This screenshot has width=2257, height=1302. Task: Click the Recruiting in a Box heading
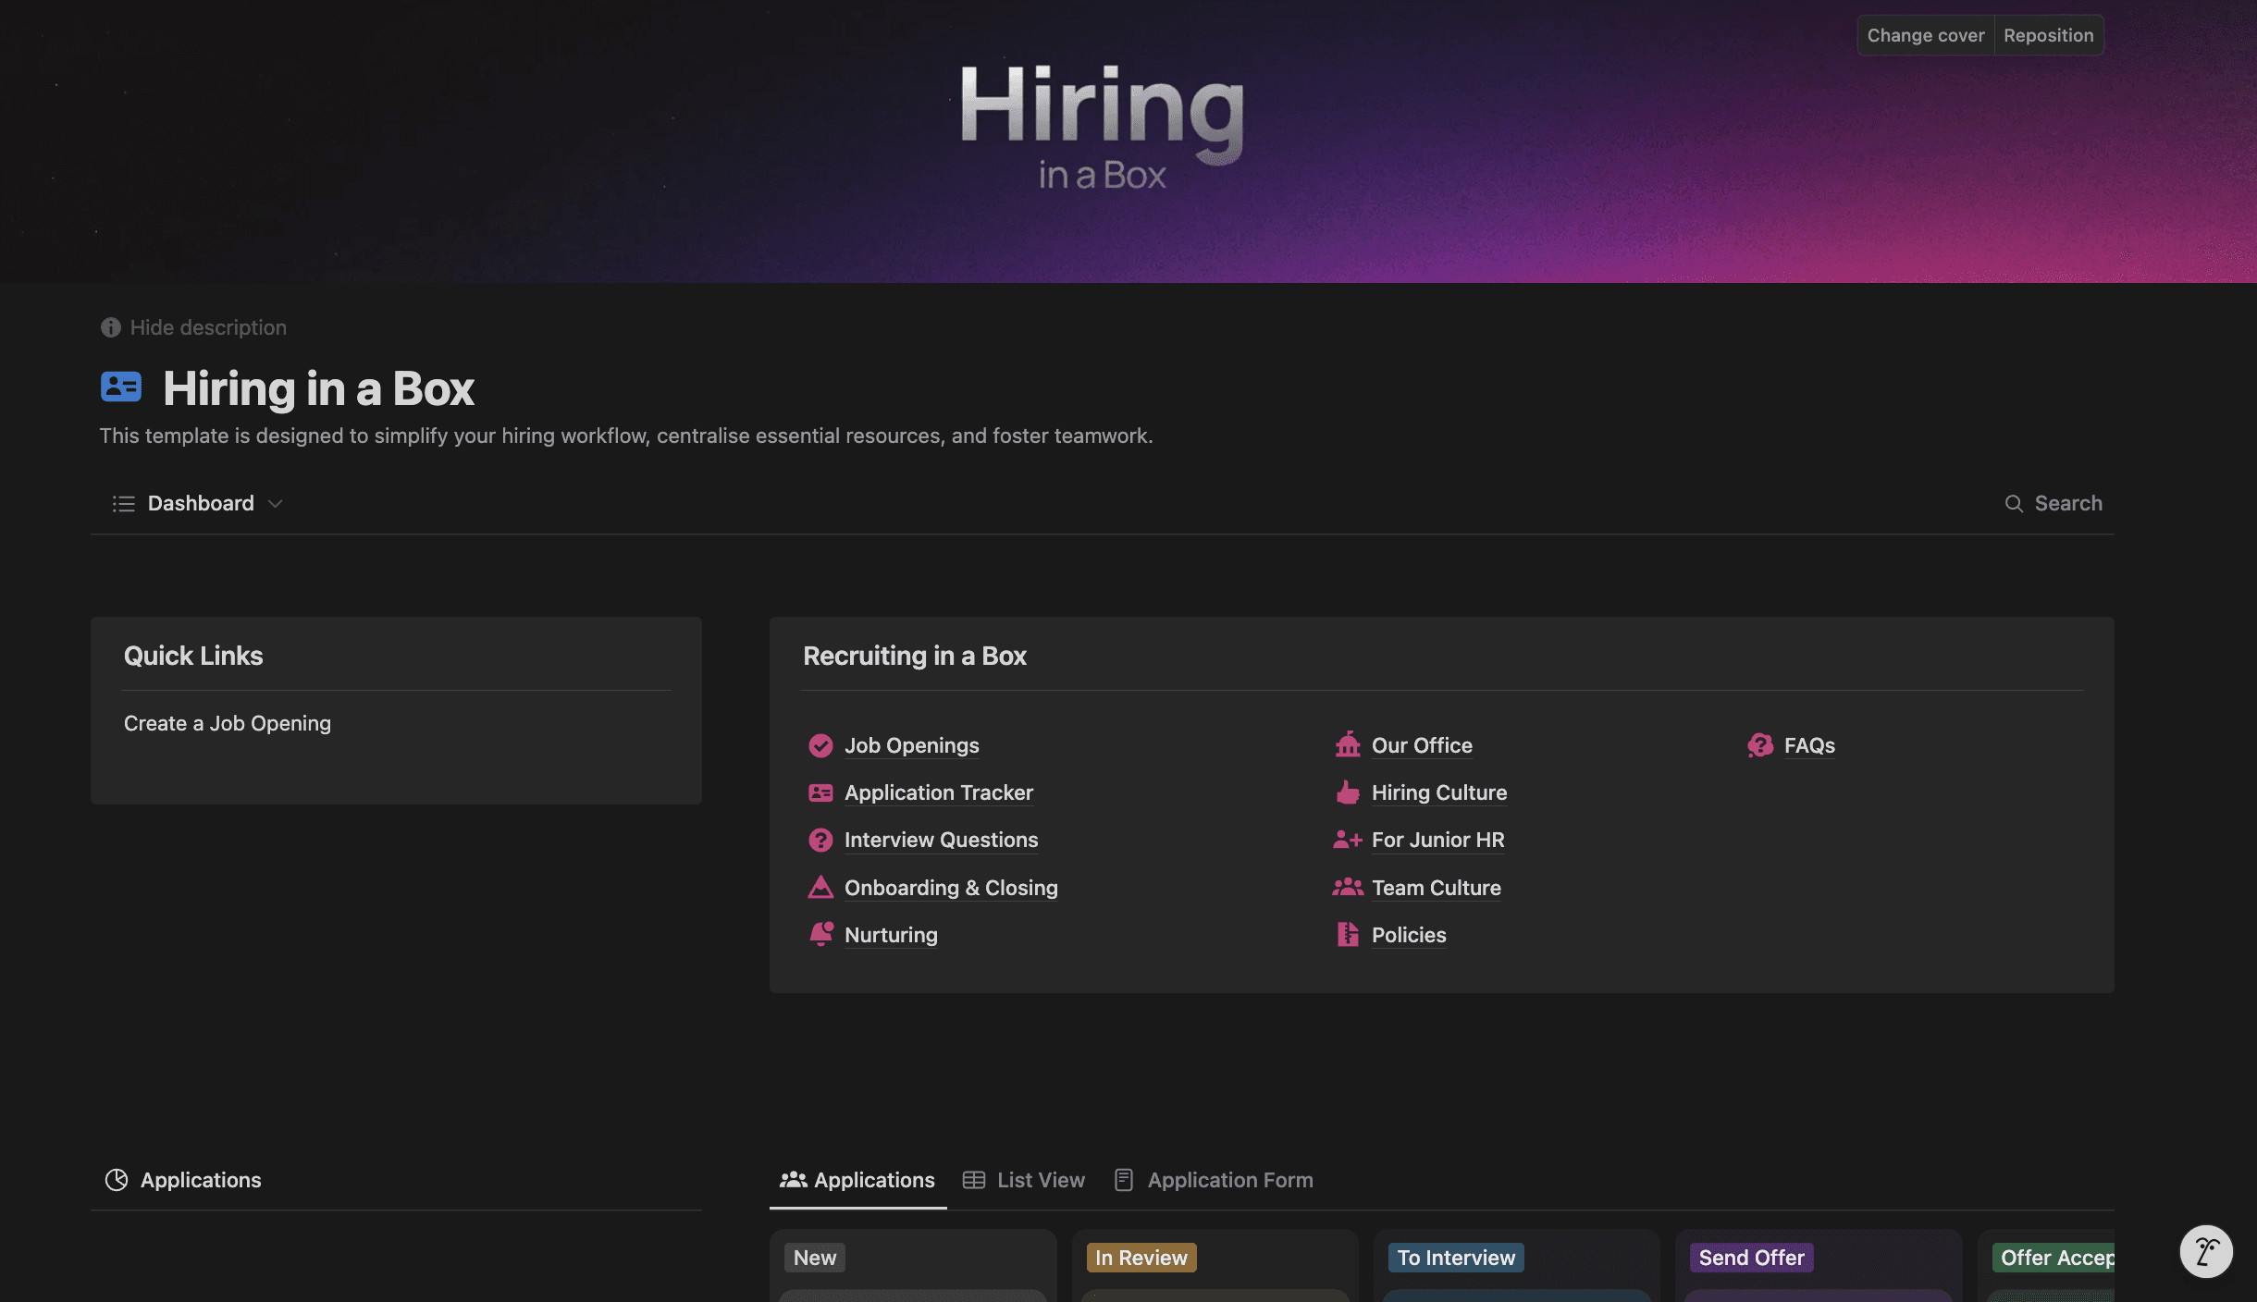click(x=915, y=656)
